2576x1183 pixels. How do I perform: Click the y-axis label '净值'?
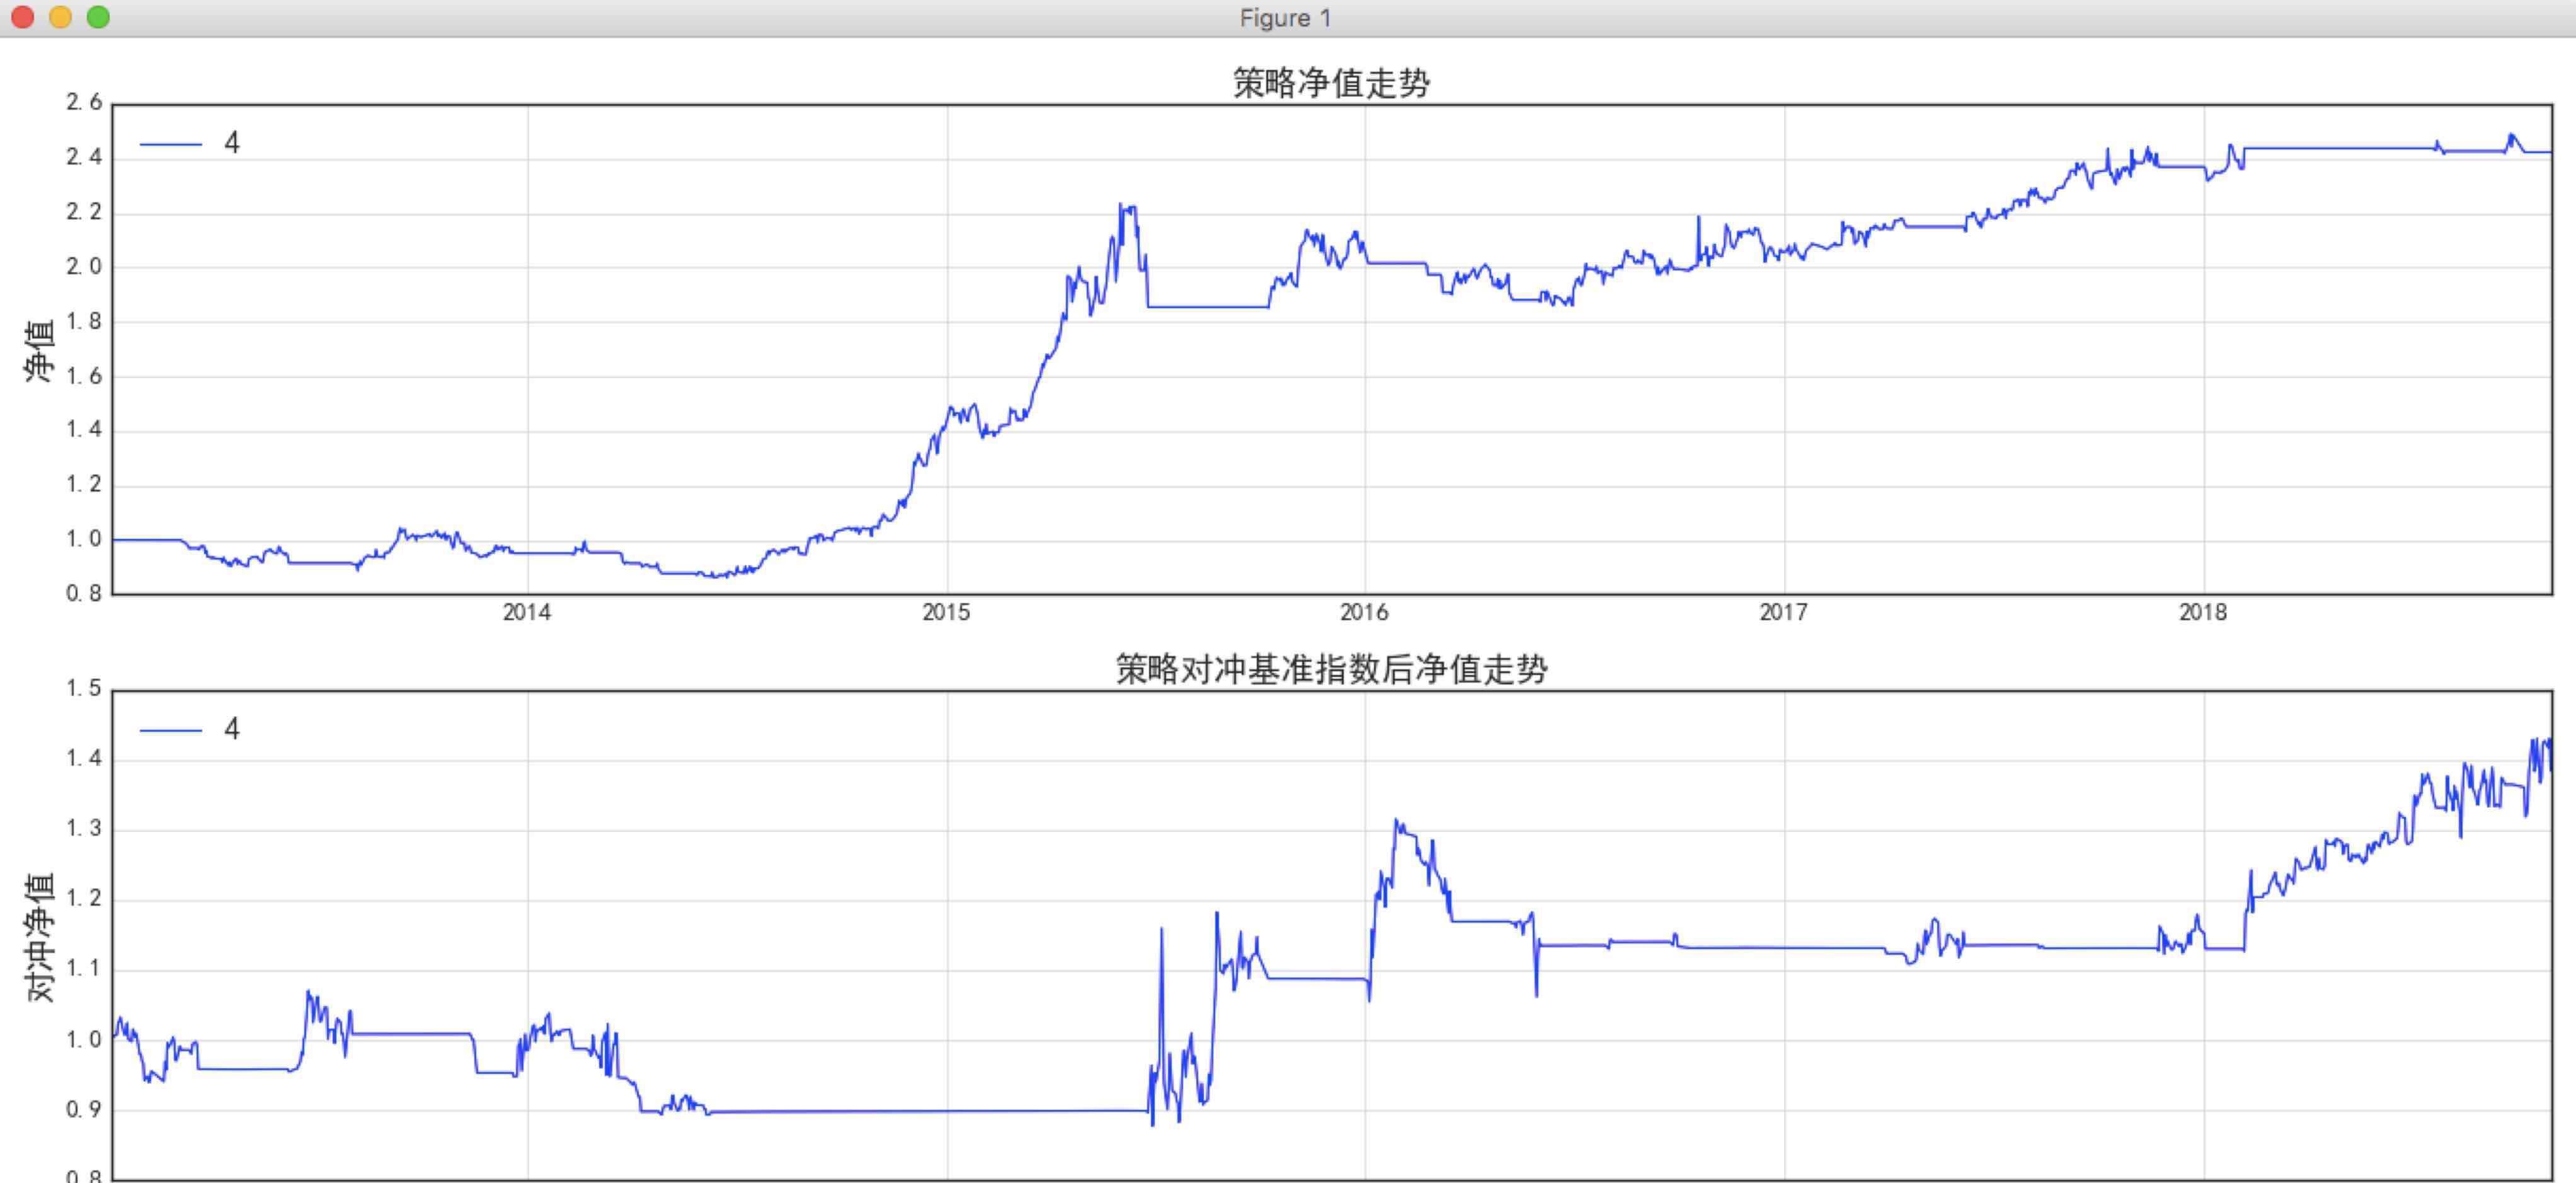pos(39,350)
